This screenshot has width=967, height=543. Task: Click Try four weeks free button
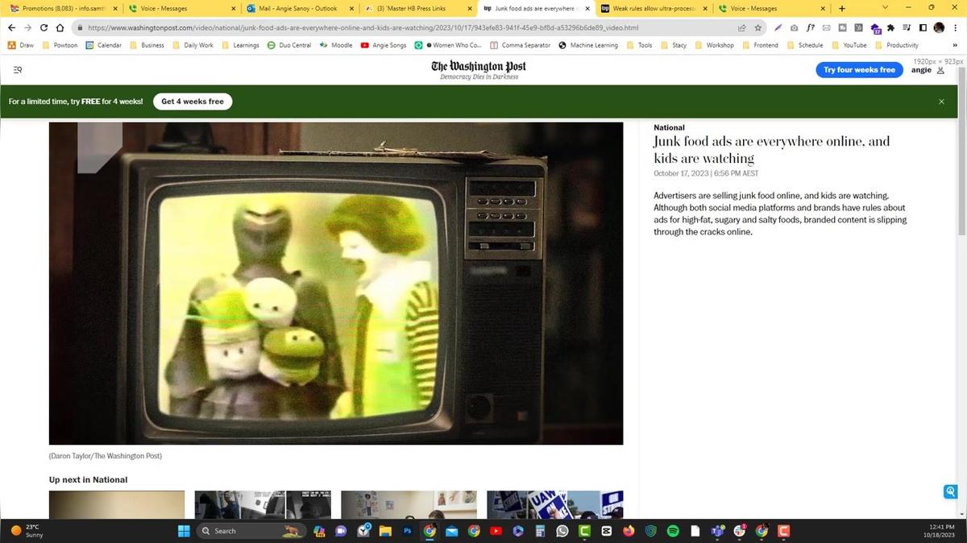point(859,70)
